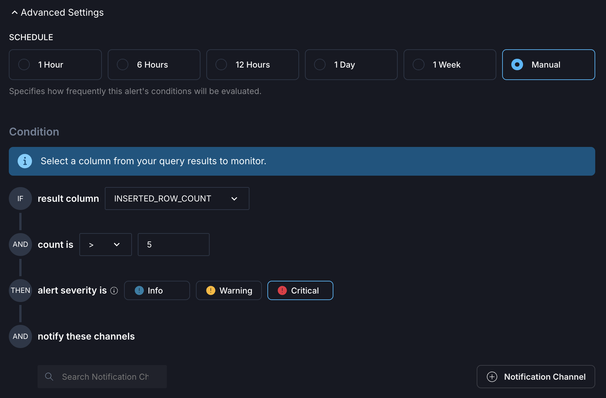The height and width of the screenshot is (398, 606).
Task: Add a Notification Channel
Action: [535, 376]
